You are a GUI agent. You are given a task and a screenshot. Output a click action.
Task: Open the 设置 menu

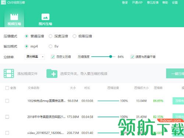pos(175,3)
